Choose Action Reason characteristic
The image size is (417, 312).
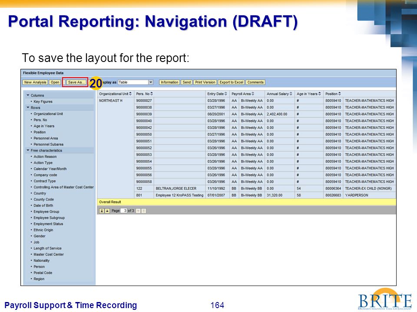[x=45, y=156]
